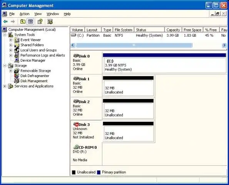The width and height of the screenshot is (229, 185).
Task: Open the View menu
Action: point(38,14)
